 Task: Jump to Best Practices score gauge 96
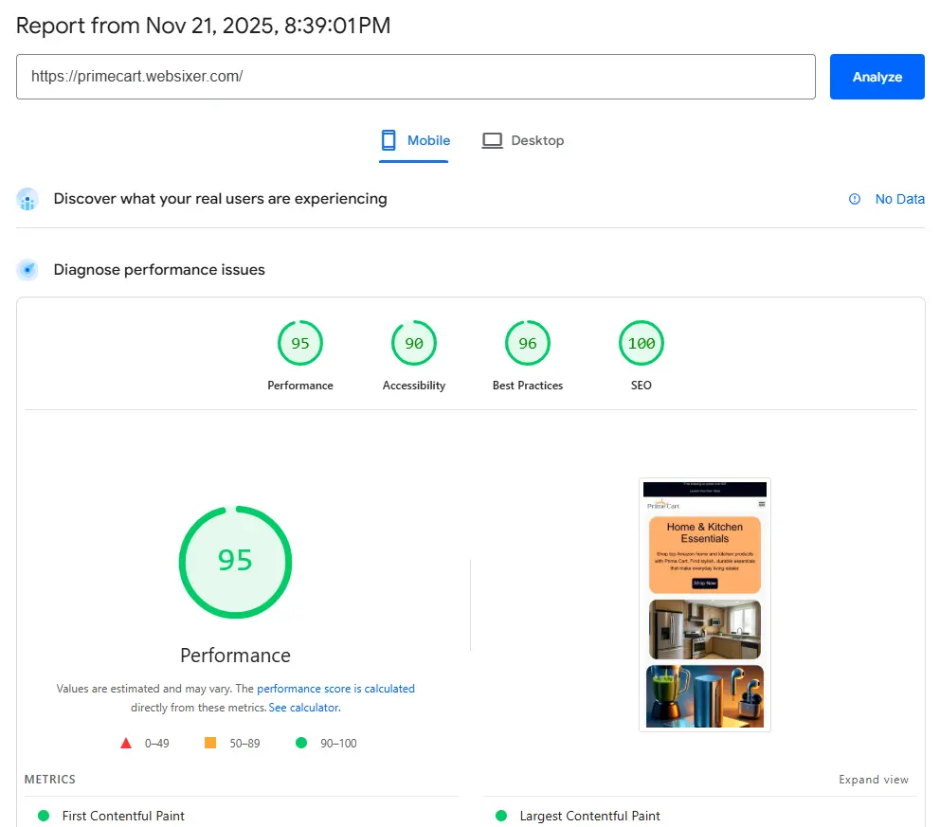click(528, 344)
